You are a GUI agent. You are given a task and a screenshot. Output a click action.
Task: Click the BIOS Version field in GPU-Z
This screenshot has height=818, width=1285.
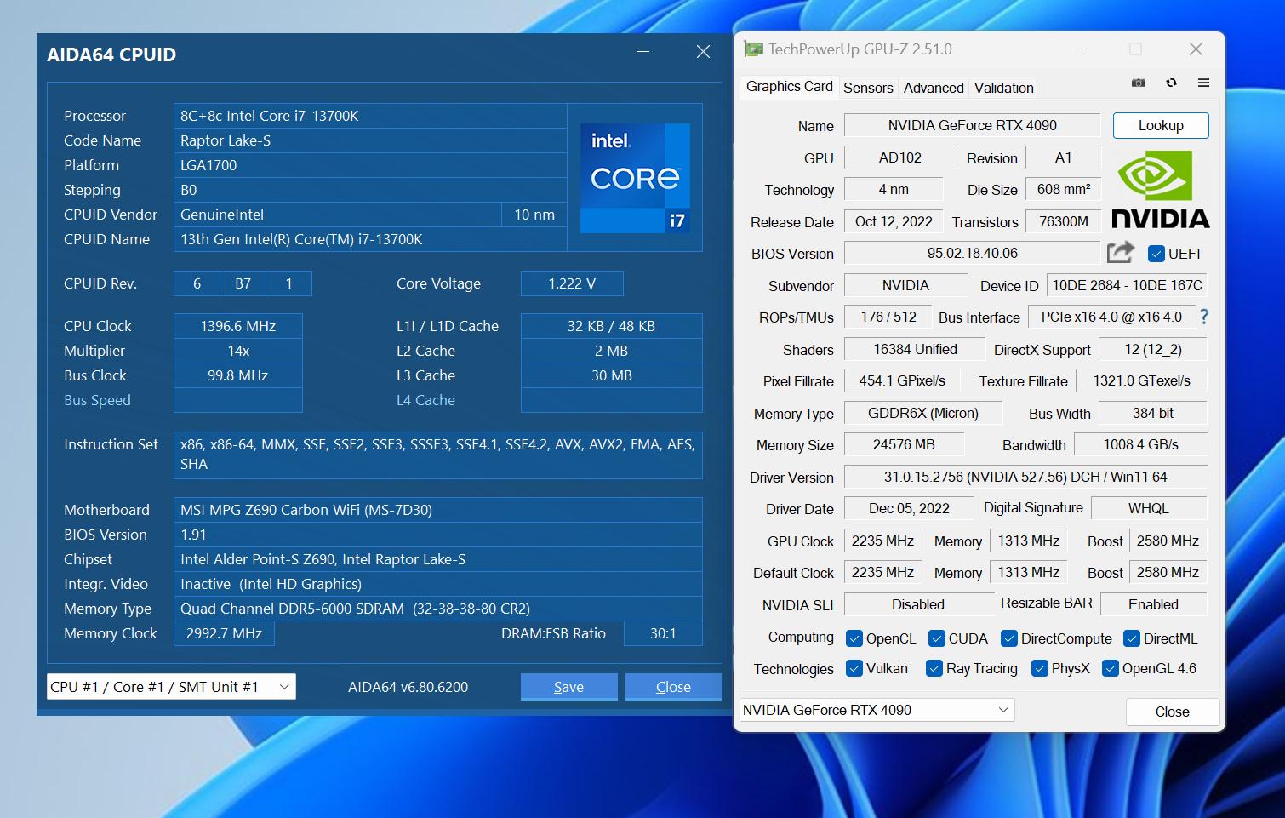click(972, 253)
